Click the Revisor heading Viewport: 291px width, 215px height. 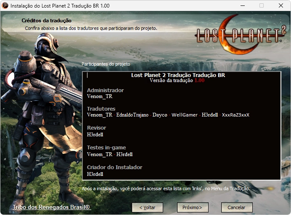(x=96, y=128)
